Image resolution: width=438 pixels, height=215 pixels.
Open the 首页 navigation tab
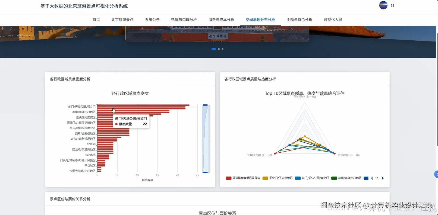[x=96, y=20]
